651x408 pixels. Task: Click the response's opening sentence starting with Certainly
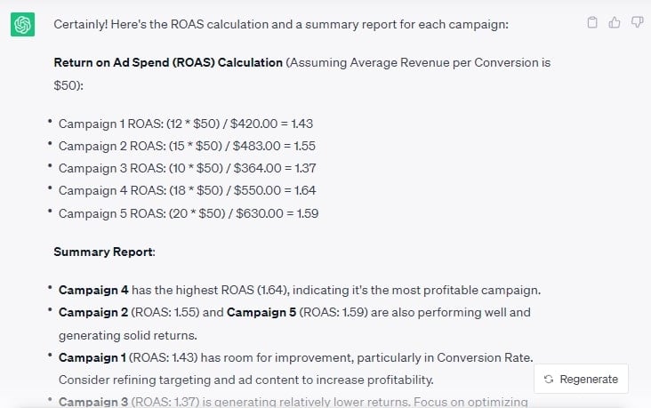click(x=280, y=25)
